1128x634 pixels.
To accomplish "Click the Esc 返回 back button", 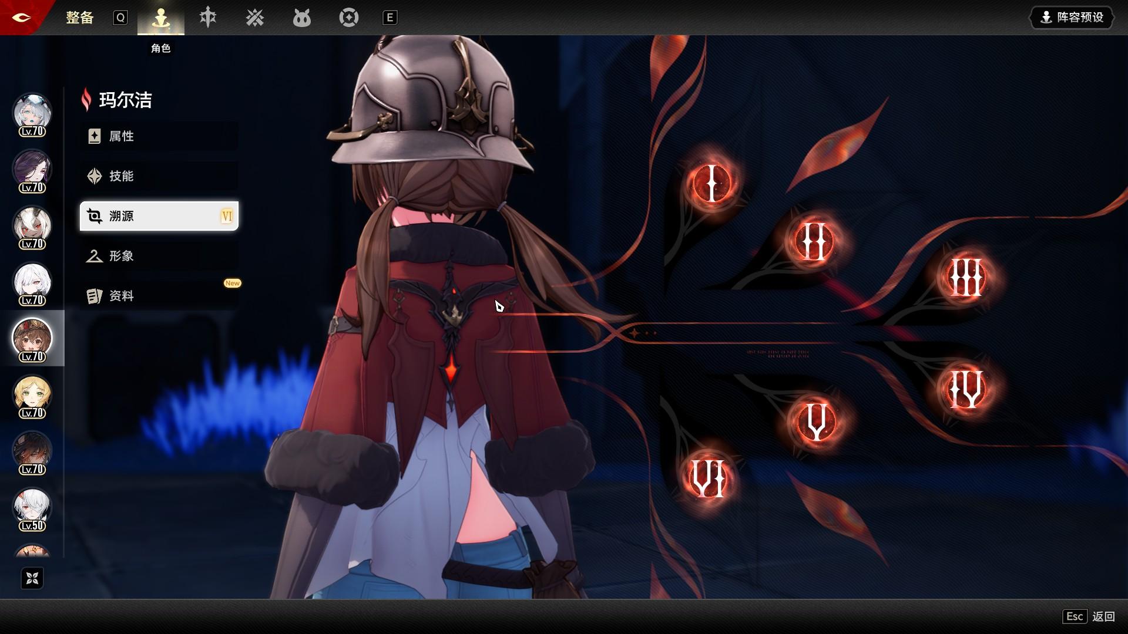I will click(x=1088, y=616).
